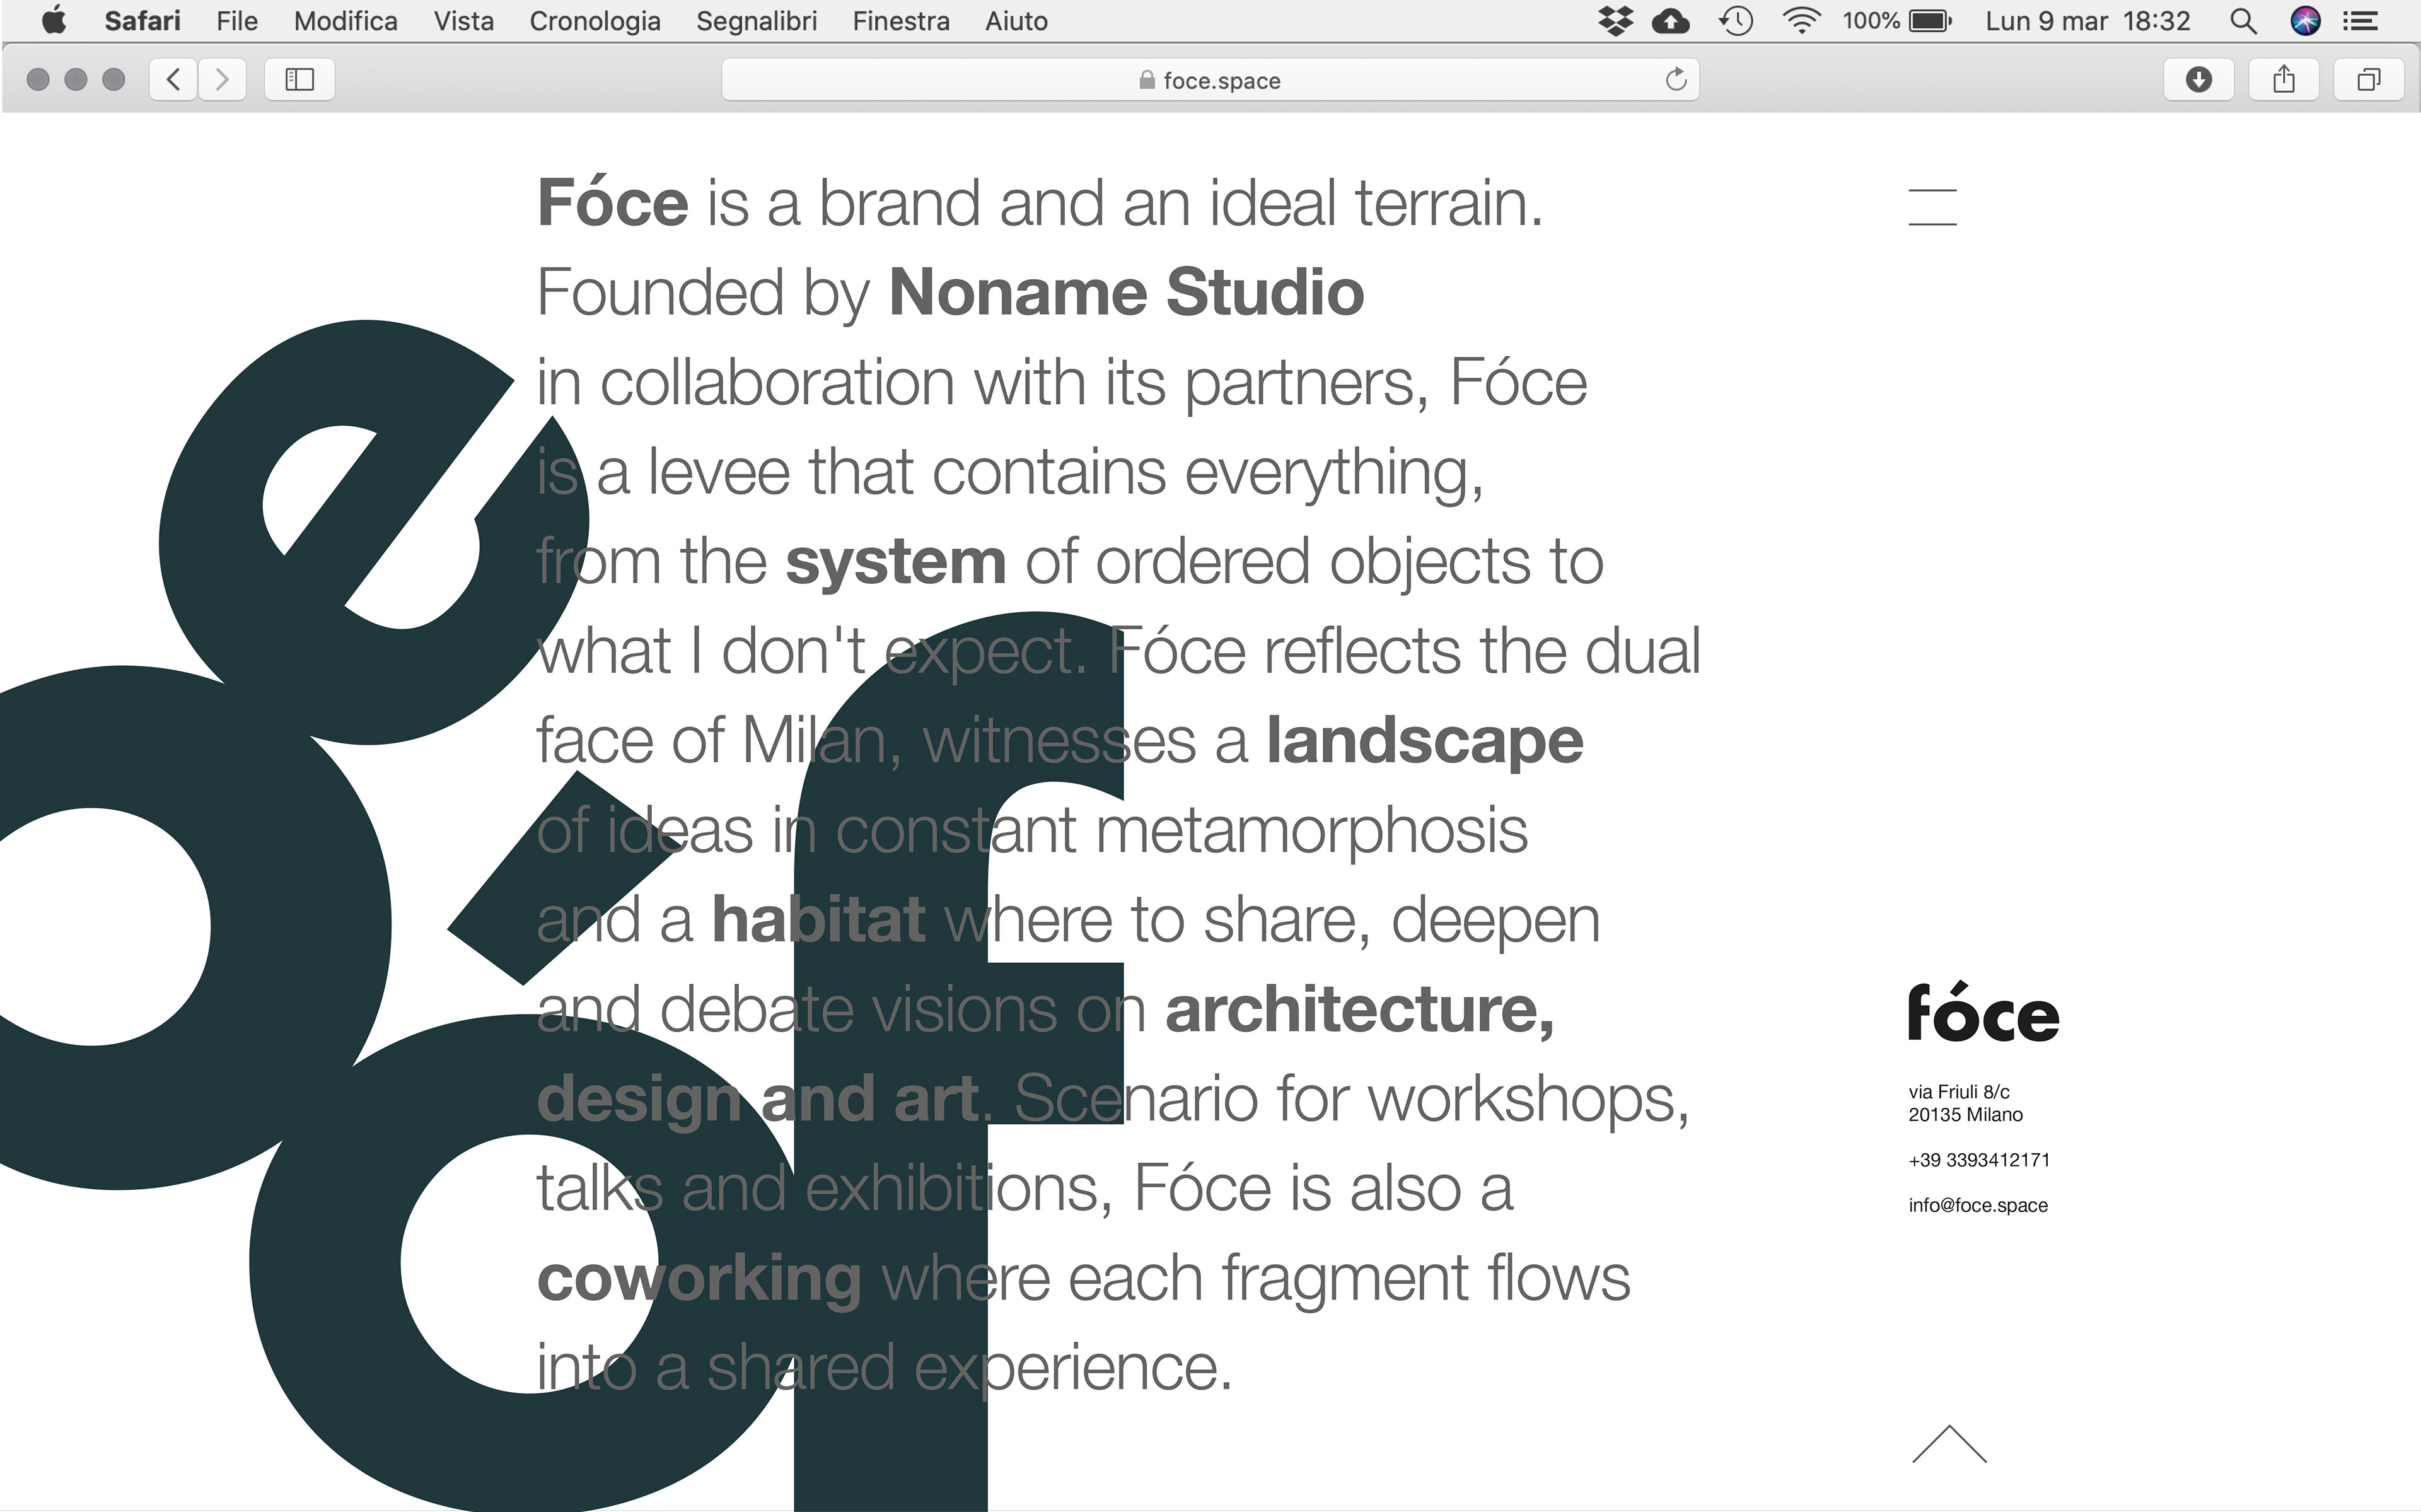Click the bold word habitat
This screenshot has width=2421, height=1512.
pos(818,919)
